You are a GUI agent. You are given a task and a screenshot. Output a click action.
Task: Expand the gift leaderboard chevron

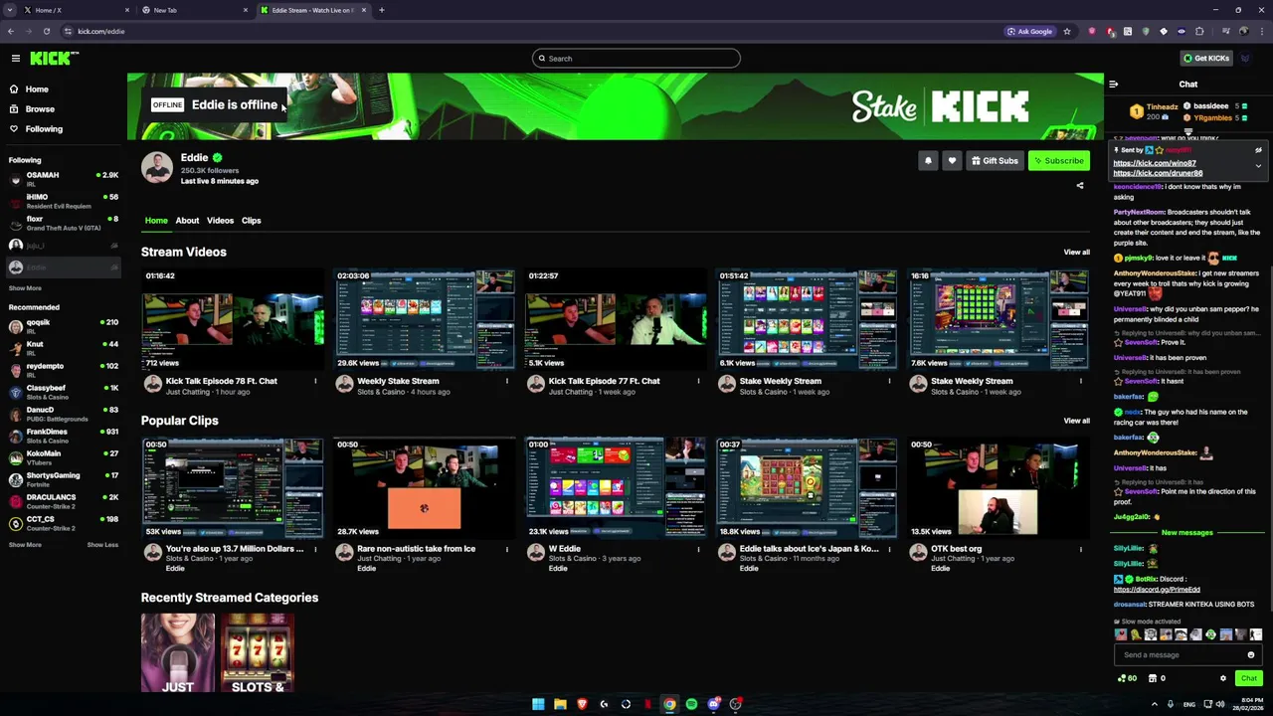point(1188,130)
